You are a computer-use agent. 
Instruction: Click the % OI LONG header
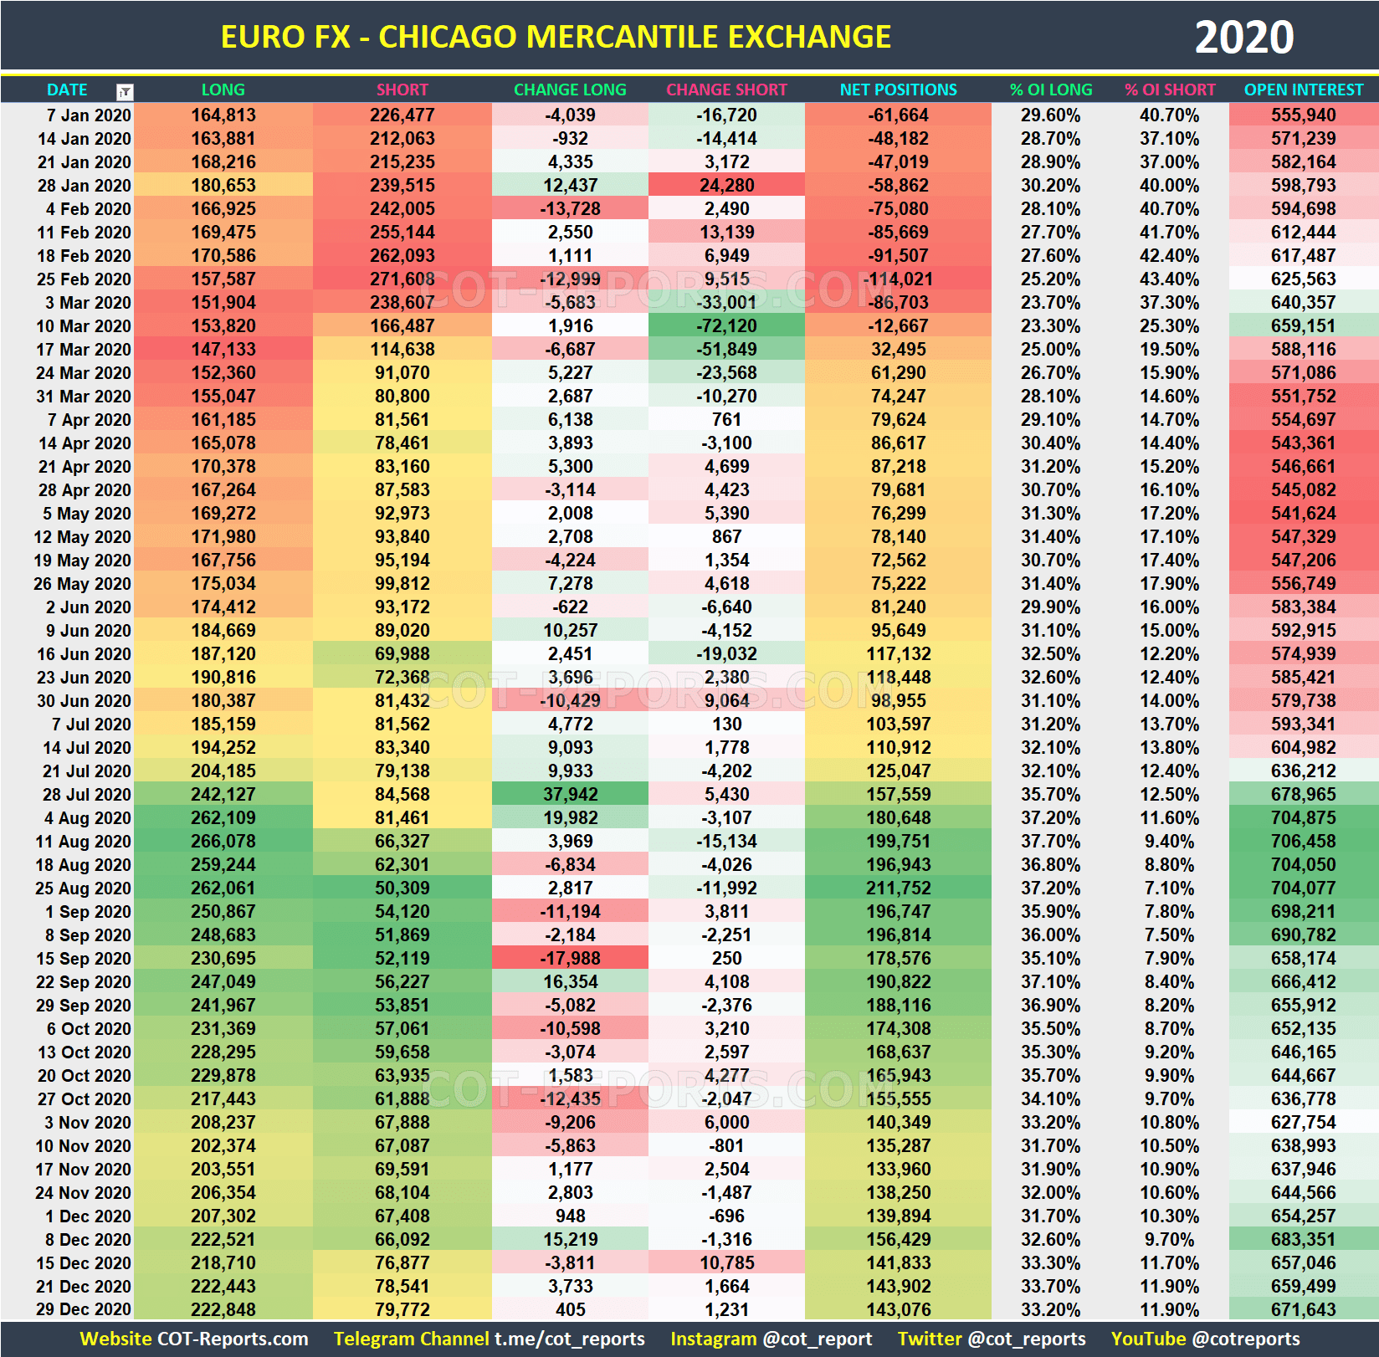point(1050,90)
